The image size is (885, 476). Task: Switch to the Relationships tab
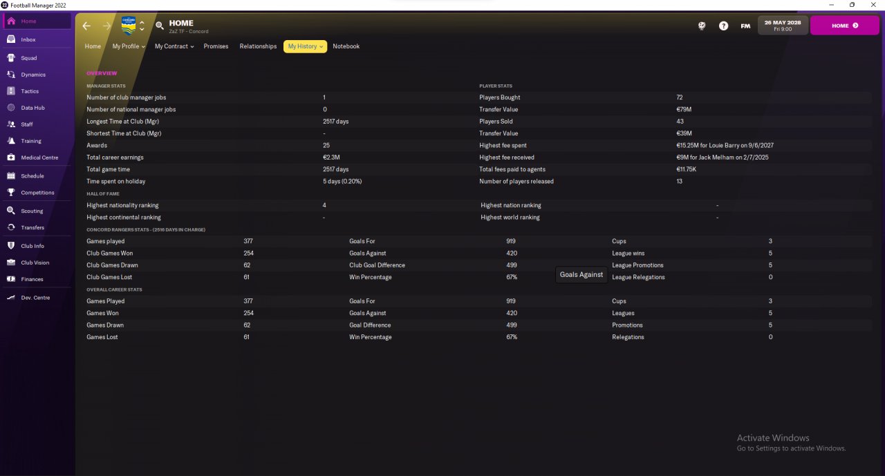click(258, 46)
